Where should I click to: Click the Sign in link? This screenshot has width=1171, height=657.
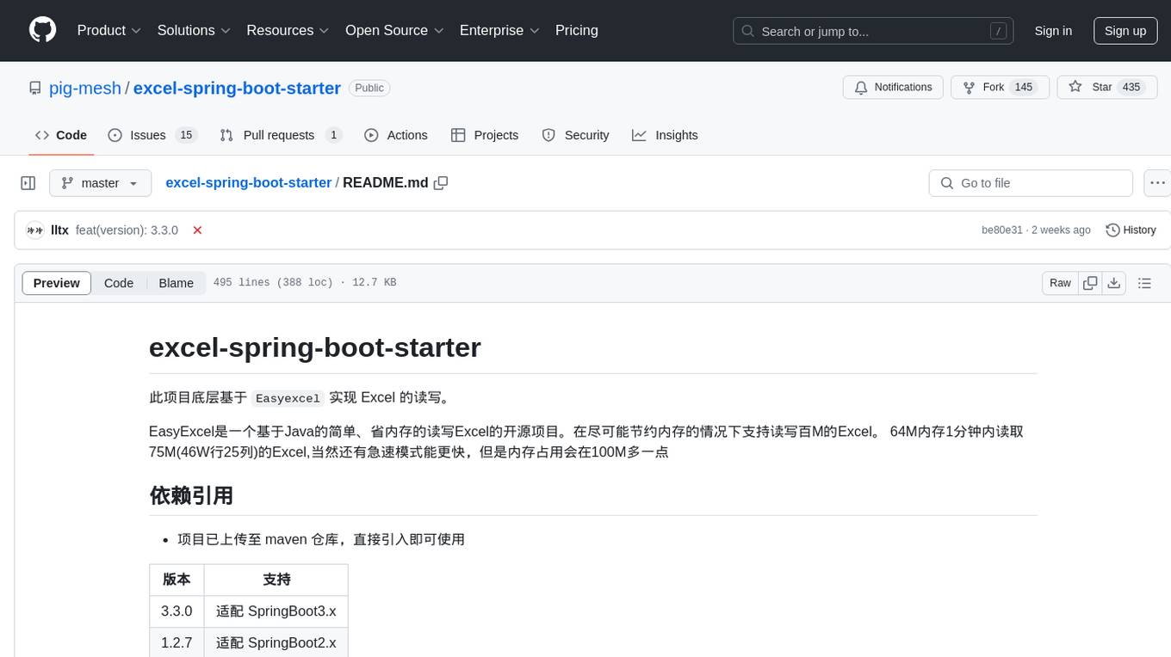click(1053, 31)
